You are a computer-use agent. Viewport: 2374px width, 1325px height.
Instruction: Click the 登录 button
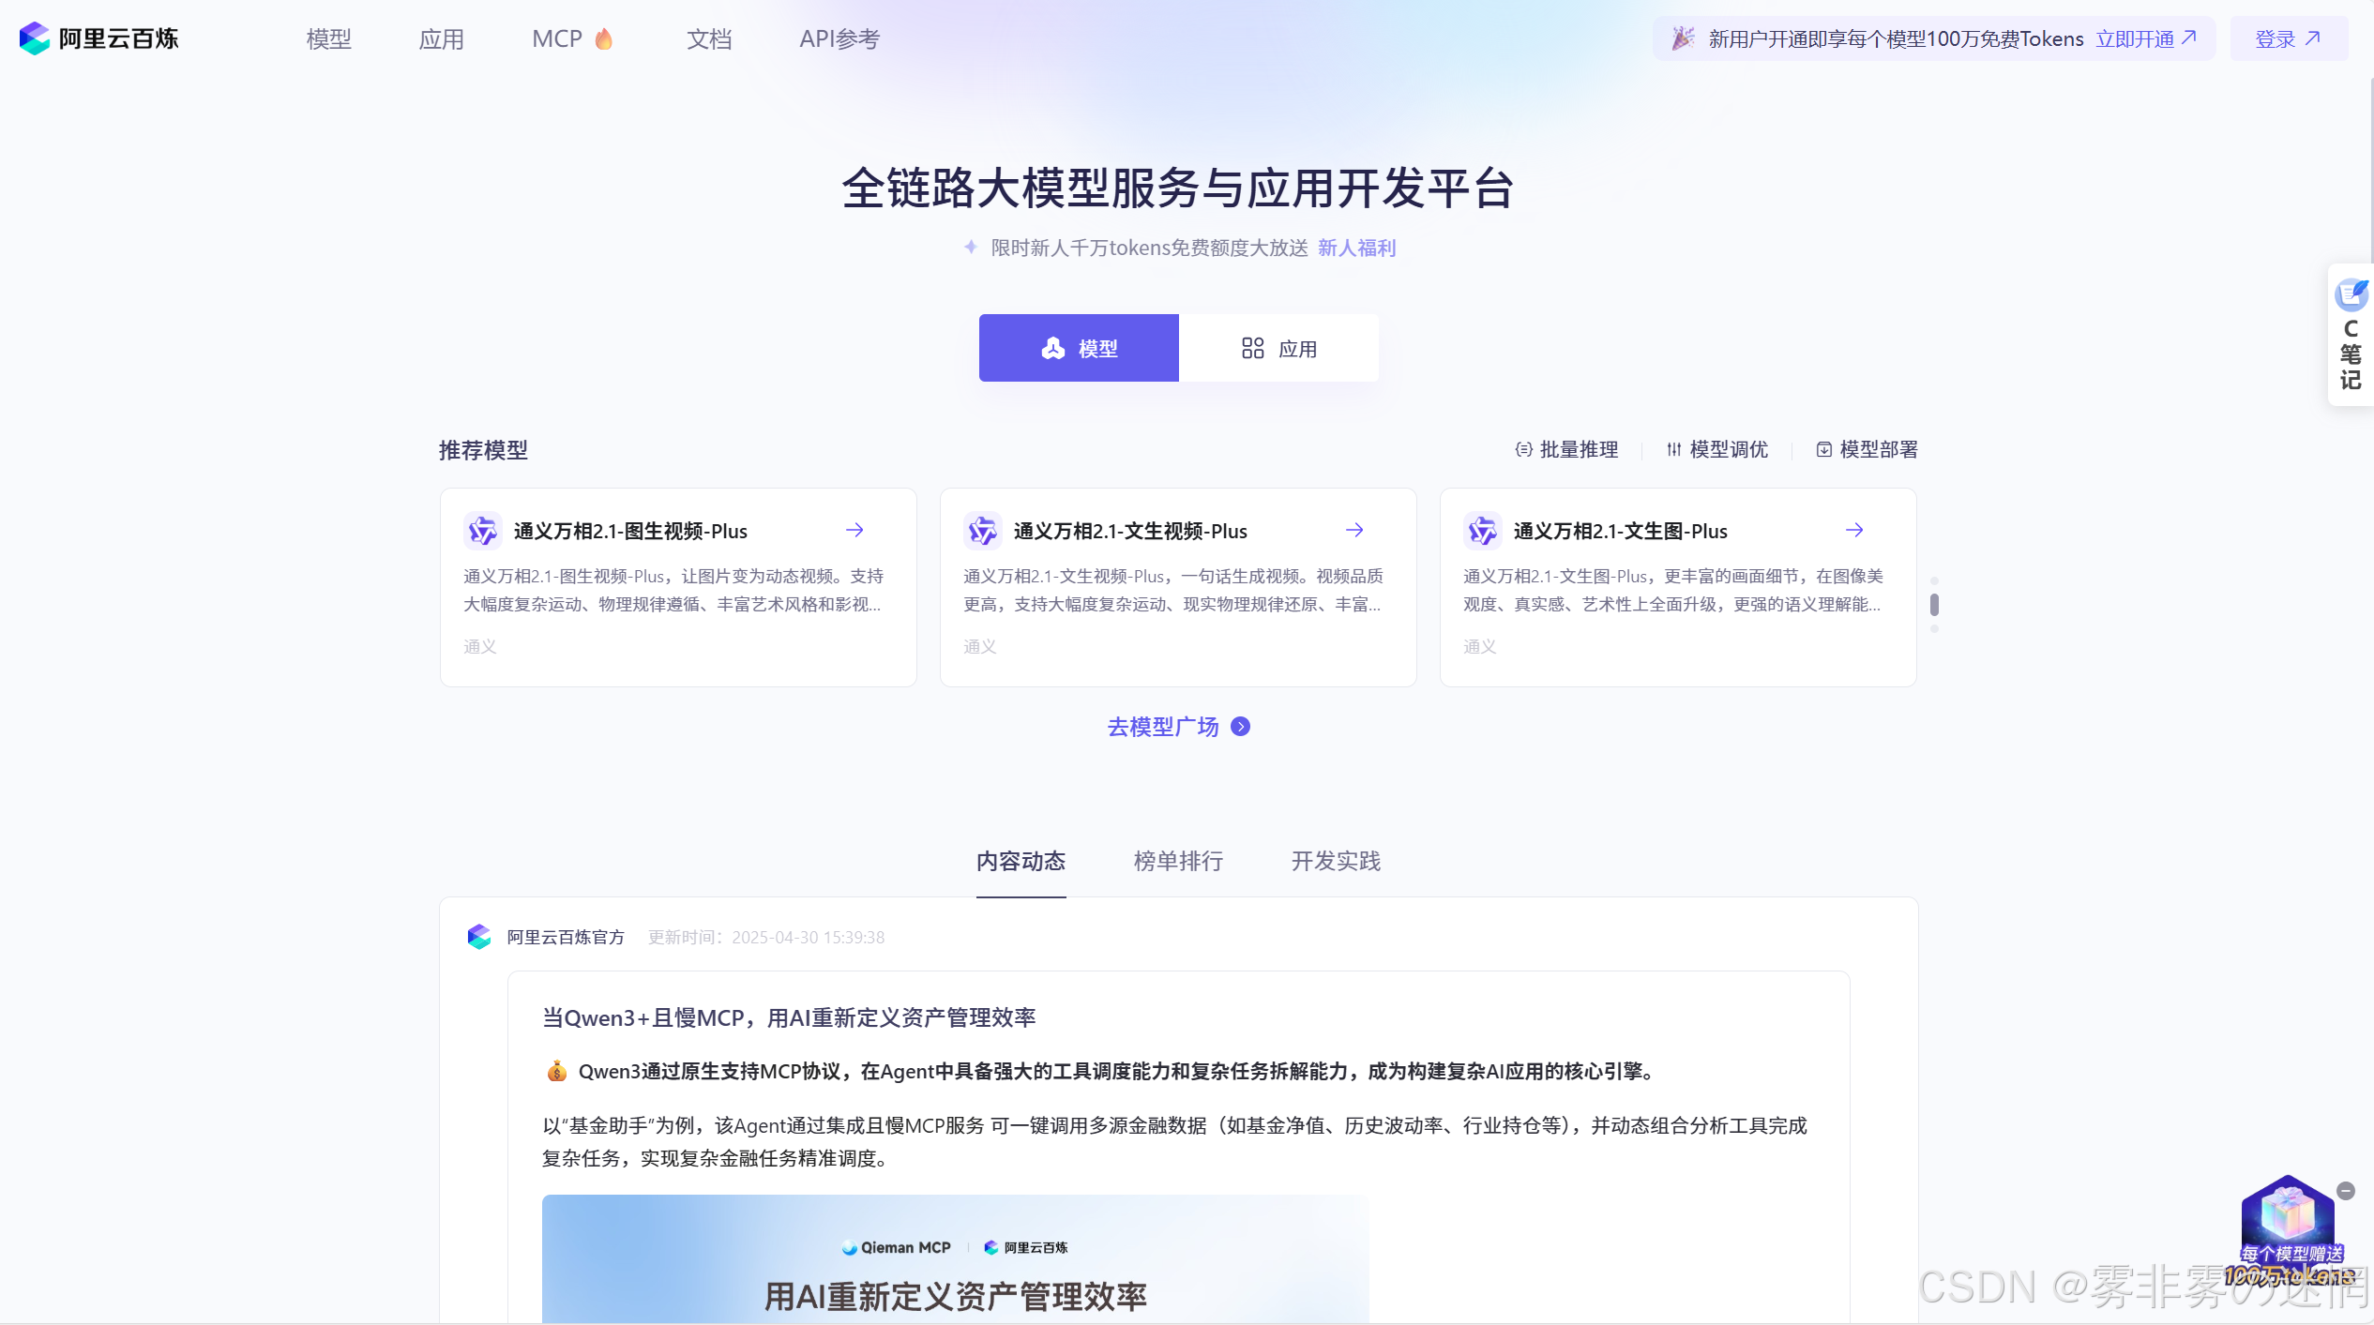(2288, 39)
